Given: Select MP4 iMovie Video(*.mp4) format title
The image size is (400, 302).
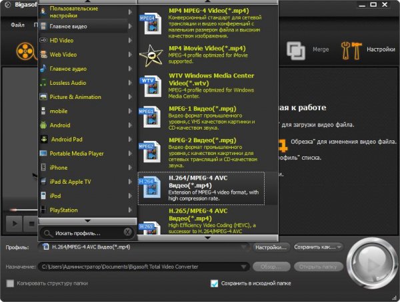Looking at the screenshot, I should (x=207, y=48).
